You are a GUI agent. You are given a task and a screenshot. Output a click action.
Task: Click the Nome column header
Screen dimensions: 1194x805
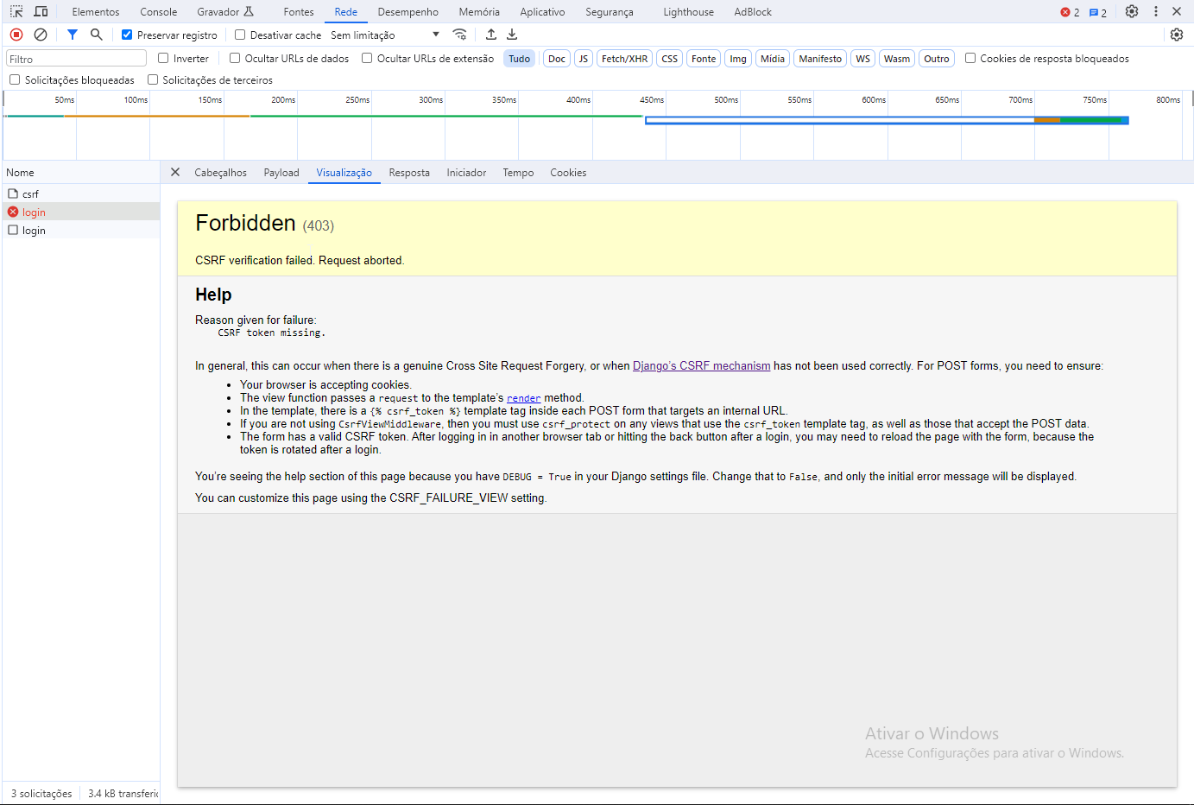pos(81,172)
